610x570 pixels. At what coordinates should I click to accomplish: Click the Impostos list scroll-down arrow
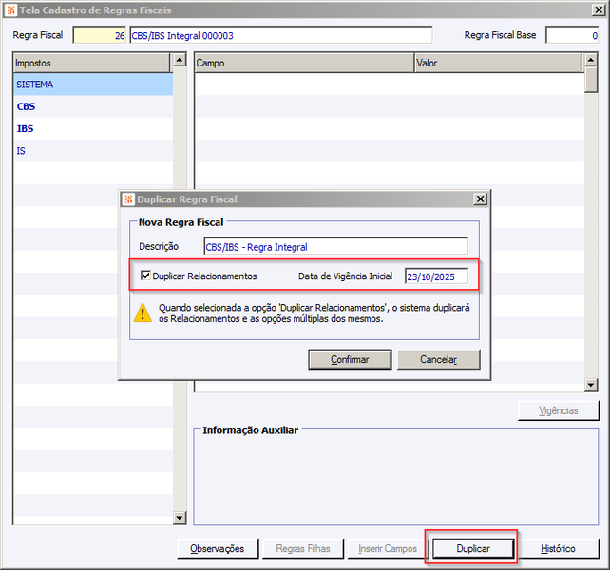tap(180, 518)
